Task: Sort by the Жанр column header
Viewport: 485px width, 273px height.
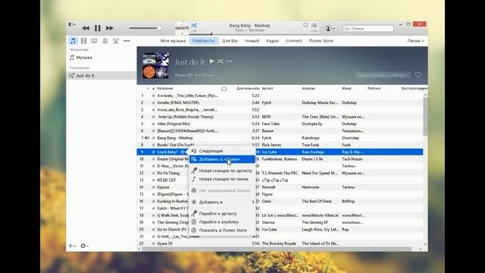Action: coord(346,89)
